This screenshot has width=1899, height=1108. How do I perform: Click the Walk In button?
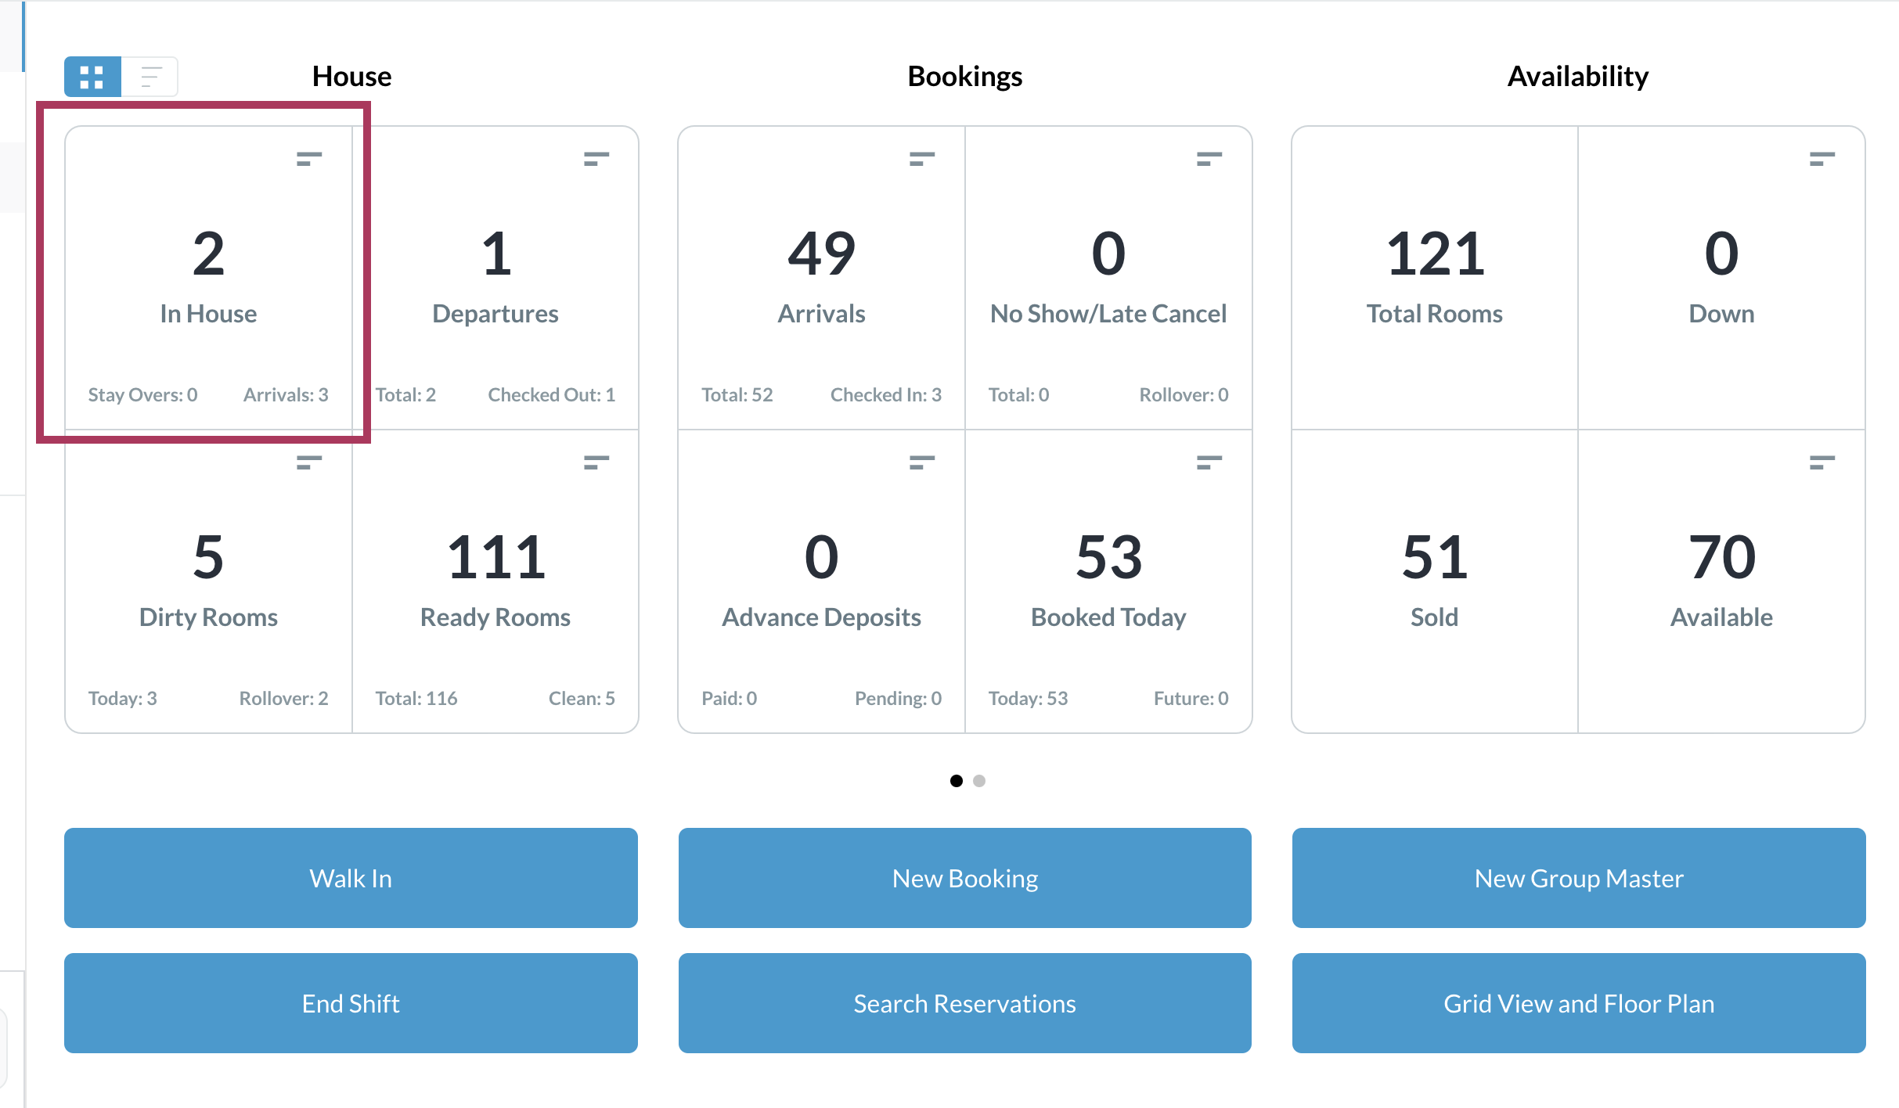351,878
